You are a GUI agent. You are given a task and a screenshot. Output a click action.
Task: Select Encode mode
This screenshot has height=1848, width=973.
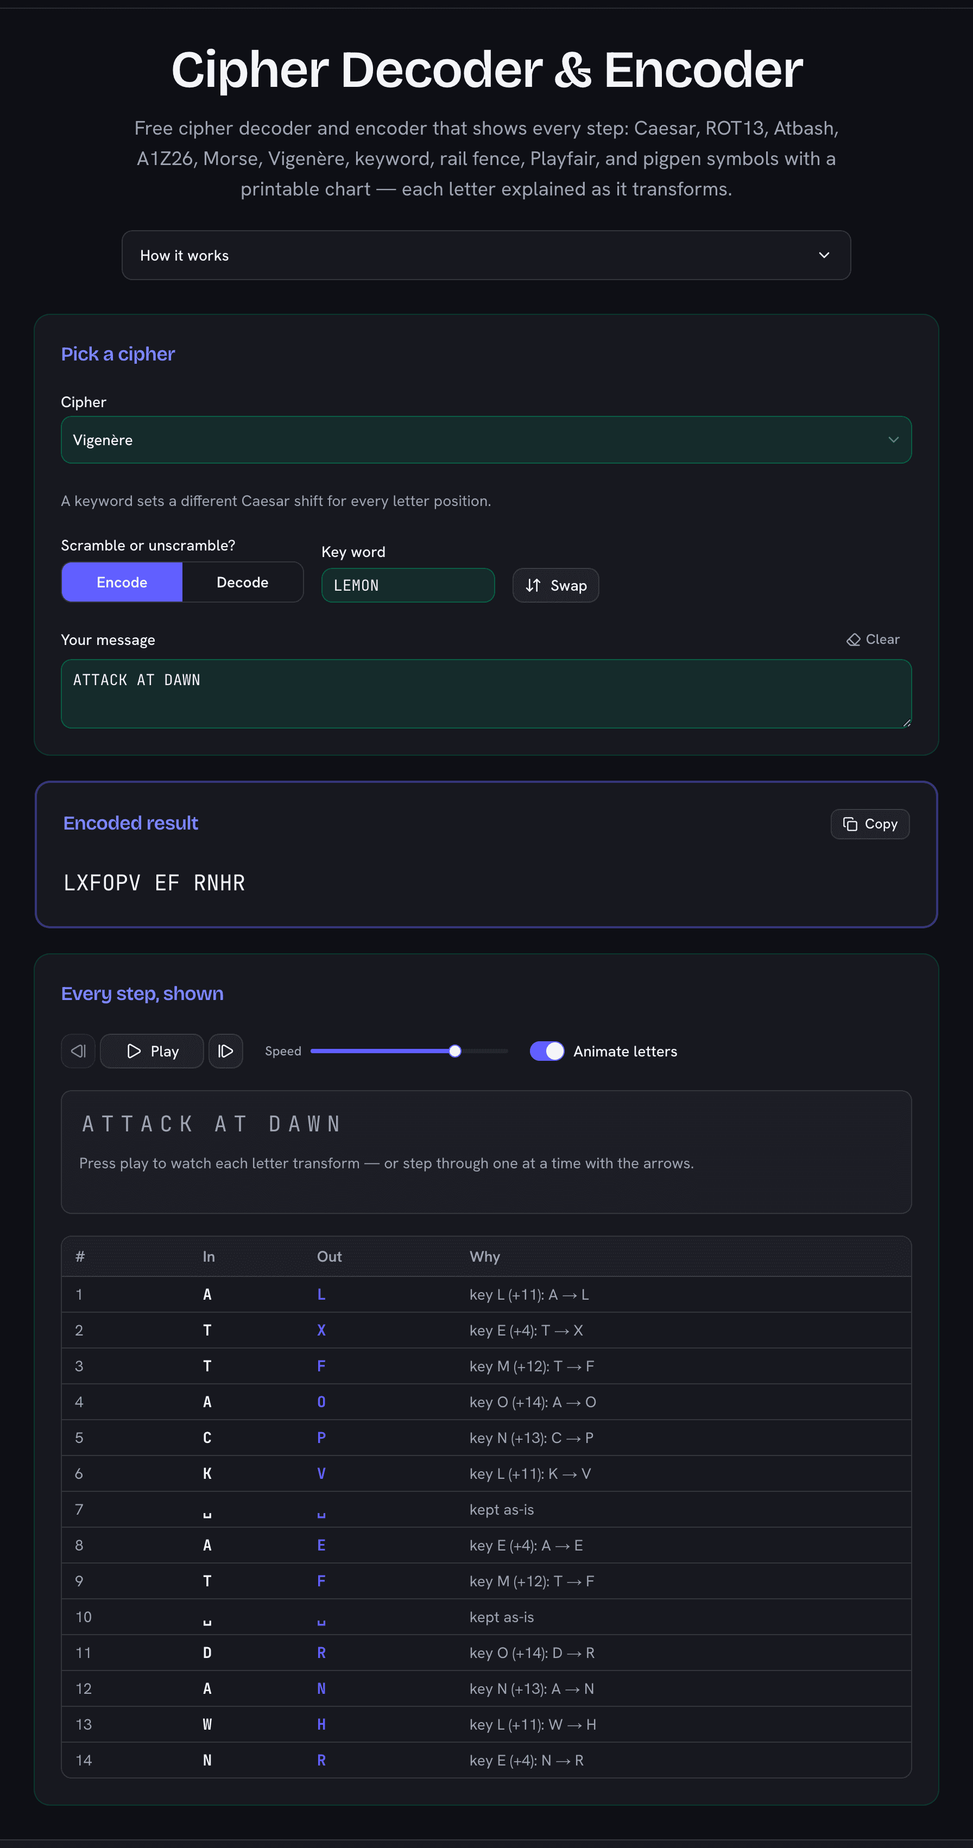(122, 582)
